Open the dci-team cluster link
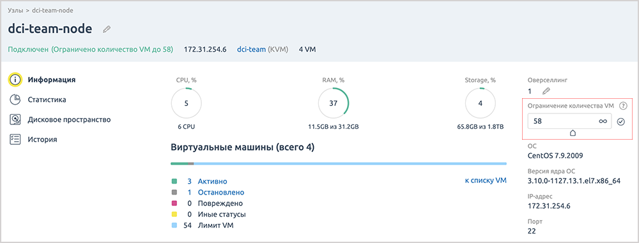639x243 pixels. (x=251, y=49)
